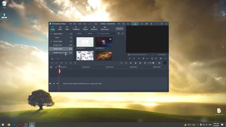
Task: Click the cyan headset support icon
Action: [x=123, y=24]
